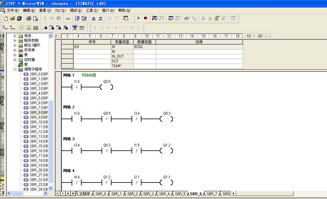Click the sym symbolic addressing icon

click(x=82, y=28)
